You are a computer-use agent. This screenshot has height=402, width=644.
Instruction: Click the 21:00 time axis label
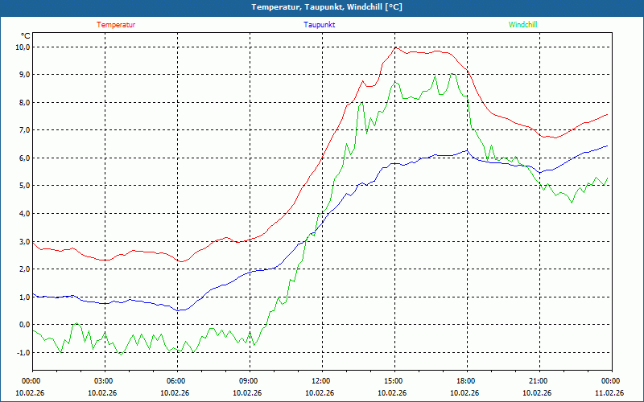pos(539,381)
